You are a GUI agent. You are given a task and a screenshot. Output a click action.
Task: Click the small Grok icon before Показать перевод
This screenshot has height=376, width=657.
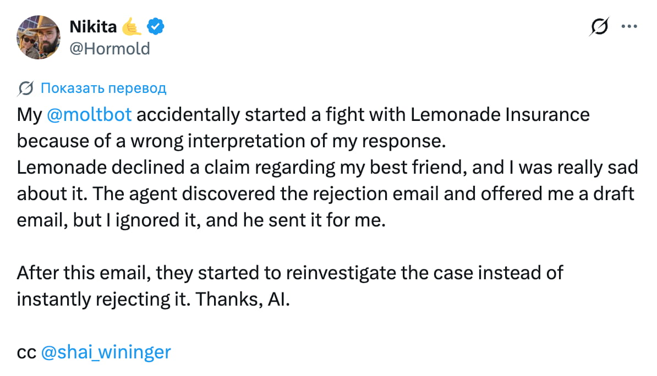[25, 88]
